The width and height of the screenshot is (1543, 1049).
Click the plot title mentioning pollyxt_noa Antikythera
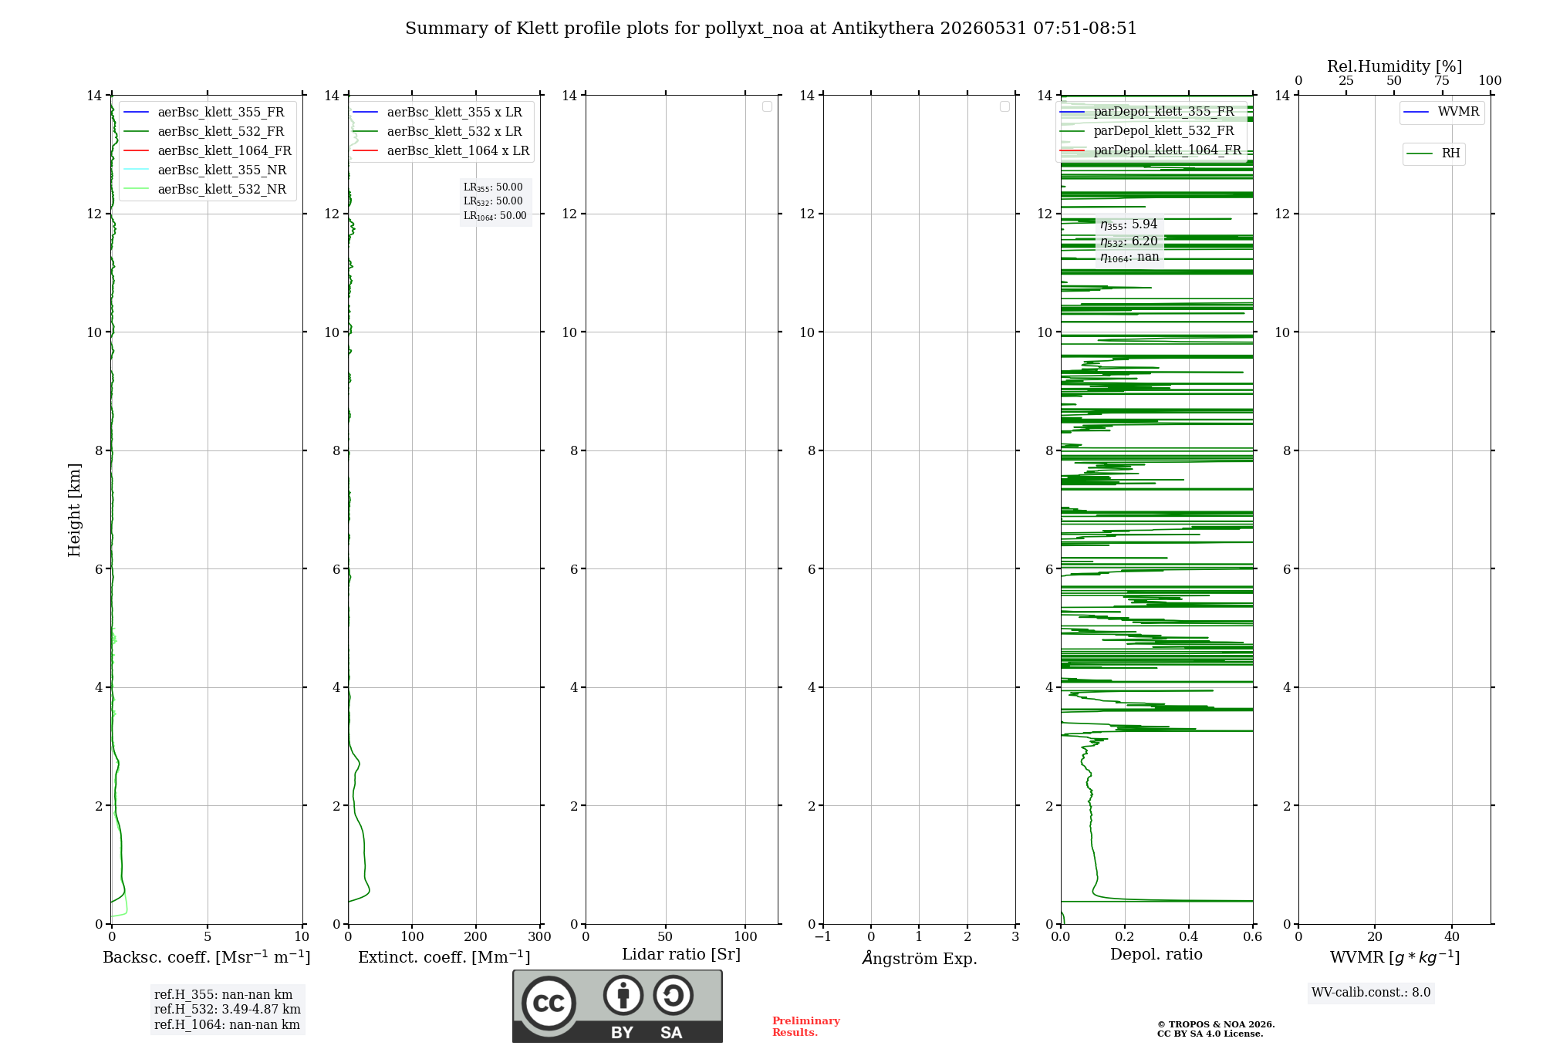tap(771, 29)
